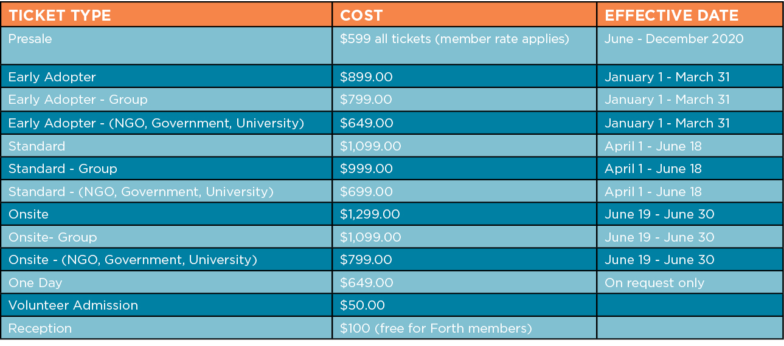
Task: Click the COST column header
Action: (361, 16)
